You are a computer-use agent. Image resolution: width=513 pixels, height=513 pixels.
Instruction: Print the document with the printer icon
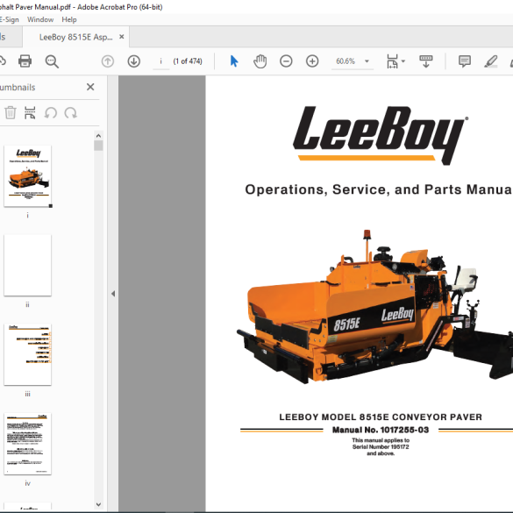point(25,61)
